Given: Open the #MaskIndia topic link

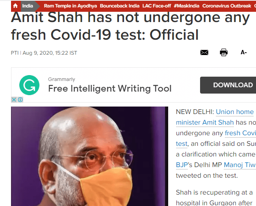Looking at the screenshot, I should coord(186,6).
